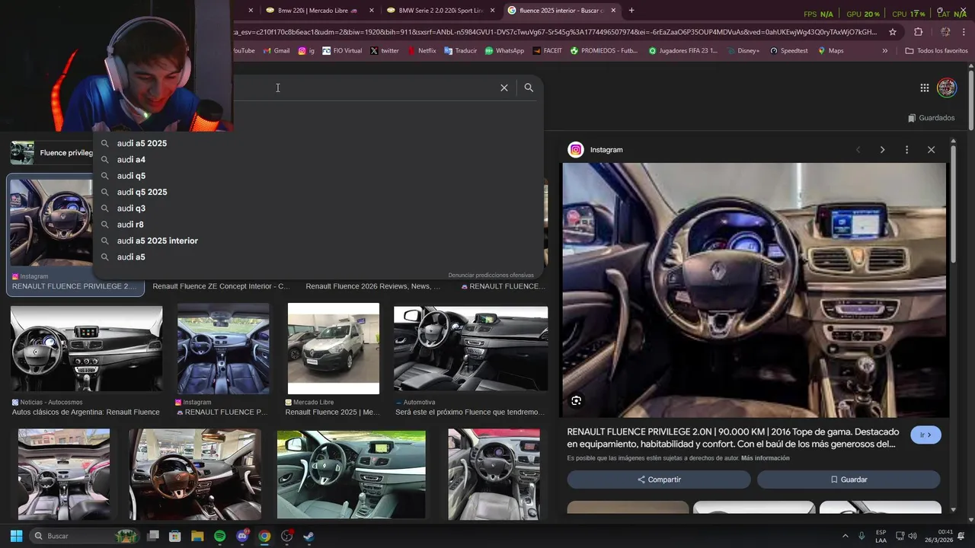
Task: Click the Compartir button
Action: pyautogui.click(x=659, y=479)
